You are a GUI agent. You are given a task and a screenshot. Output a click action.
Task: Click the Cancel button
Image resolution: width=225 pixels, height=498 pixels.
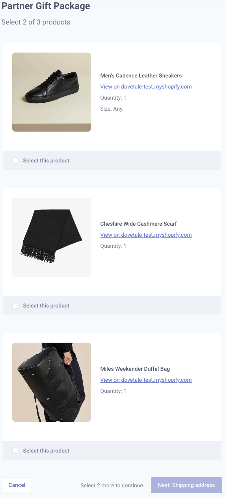pos(17,485)
